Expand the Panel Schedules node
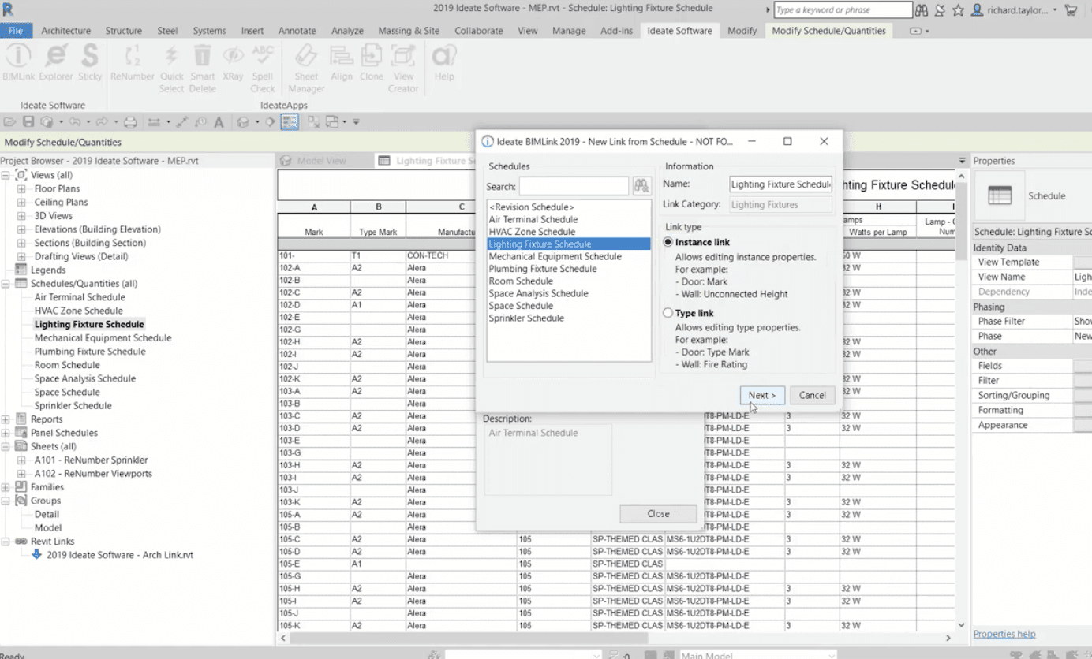The image size is (1092, 659). coord(6,433)
